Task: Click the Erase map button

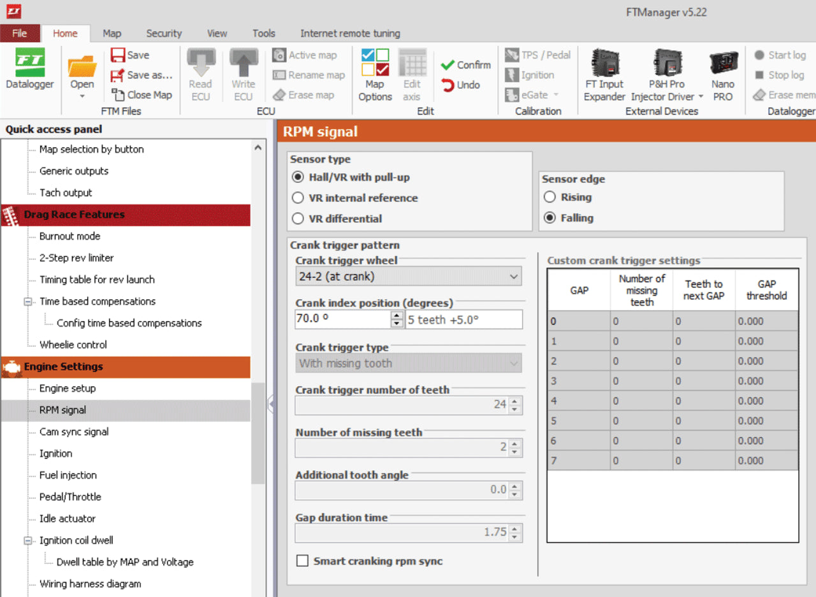Action: (303, 95)
